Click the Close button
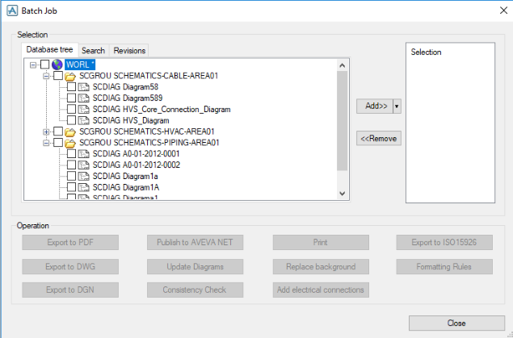The image size is (513, 338). point(456,323)
